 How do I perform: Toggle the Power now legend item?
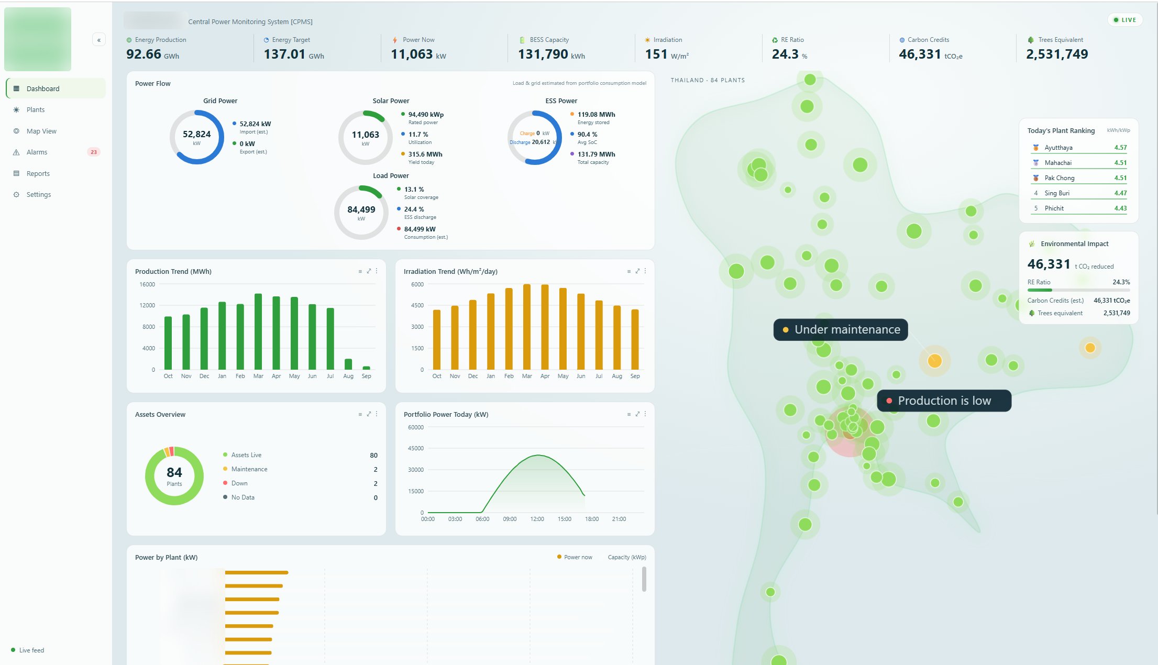point(575,557)
